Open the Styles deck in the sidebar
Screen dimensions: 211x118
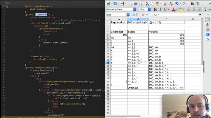click(208, 25)
